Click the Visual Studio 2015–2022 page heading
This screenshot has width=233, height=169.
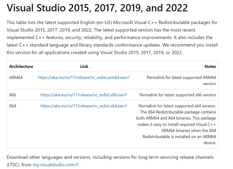click(97, 8)
